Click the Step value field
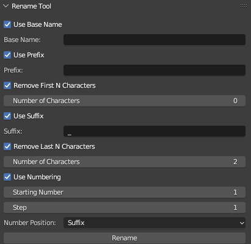Viewport: 251px width, 244px height. 125,207
